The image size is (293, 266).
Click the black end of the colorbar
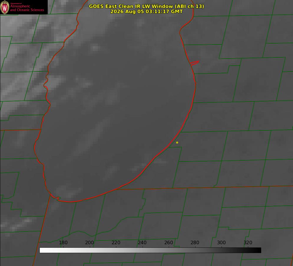pos(257,250)
